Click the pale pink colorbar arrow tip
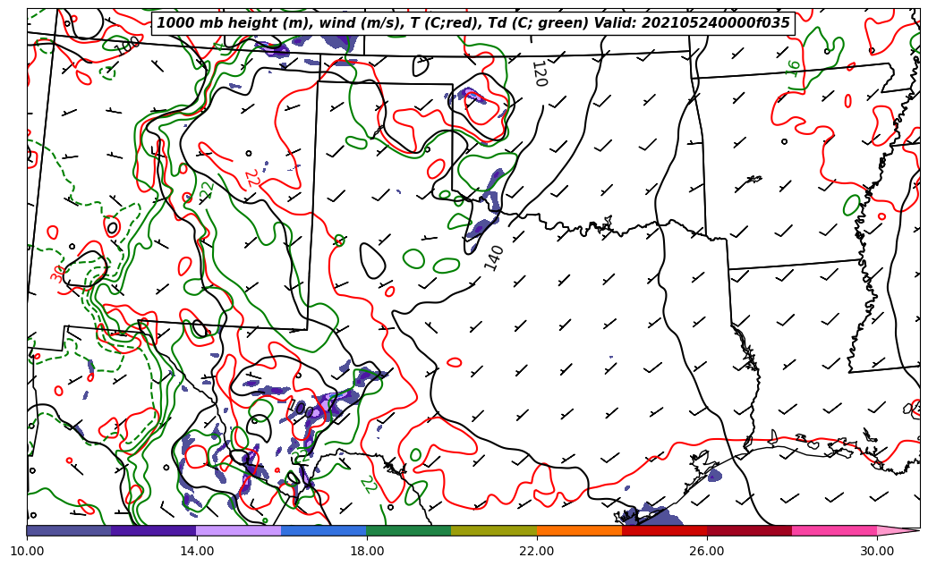 point(898,530)
